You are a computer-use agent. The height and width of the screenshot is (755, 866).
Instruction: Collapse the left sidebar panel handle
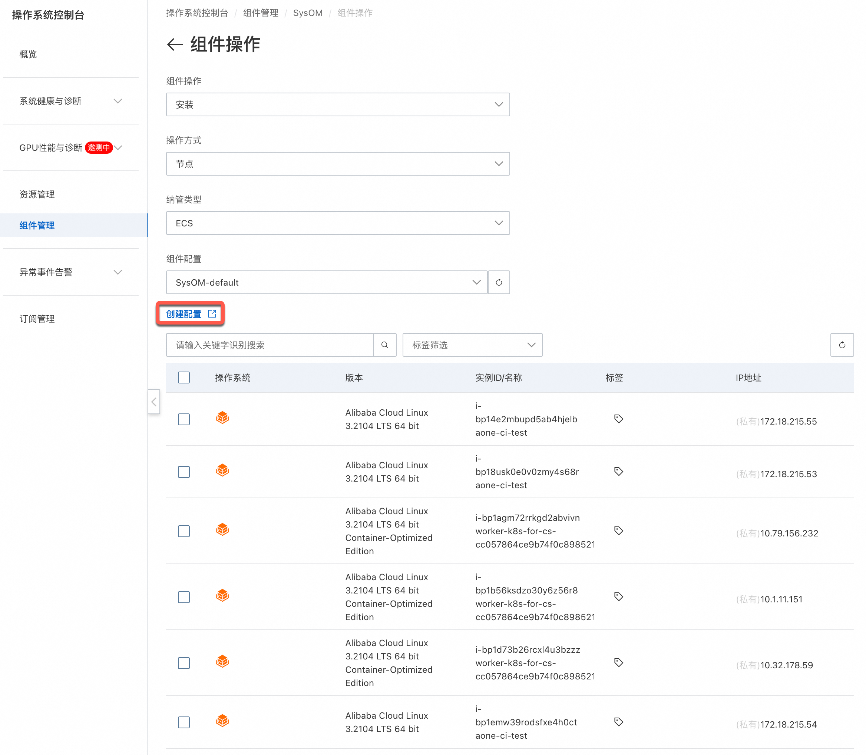coord(154,402)
